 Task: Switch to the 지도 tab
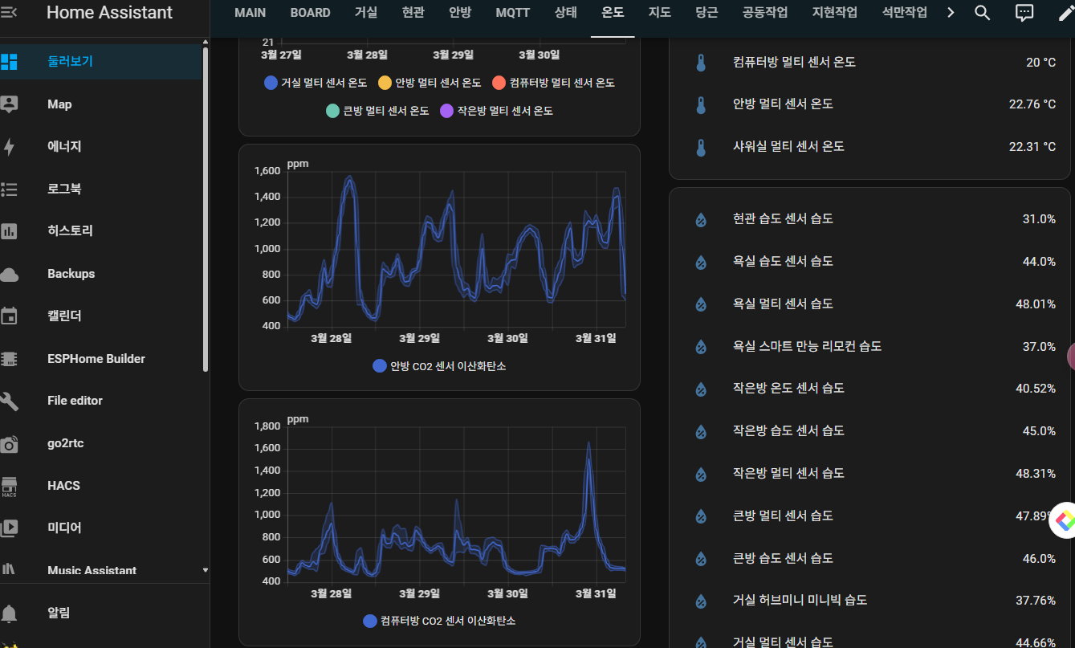pos(660,13)
